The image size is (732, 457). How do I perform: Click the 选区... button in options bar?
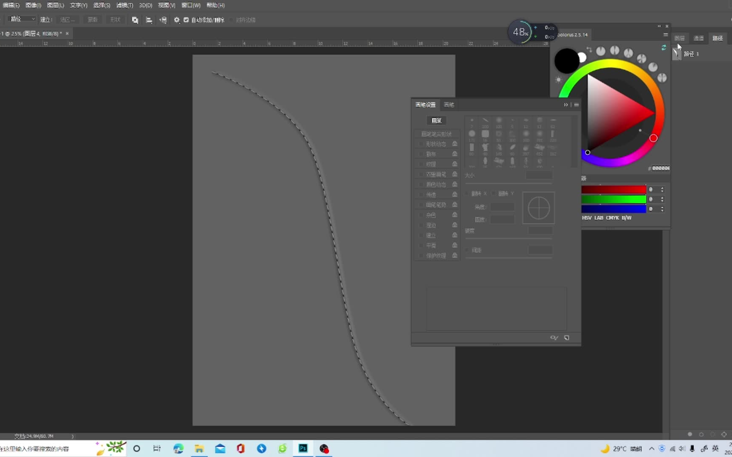[x=67, y=20]
